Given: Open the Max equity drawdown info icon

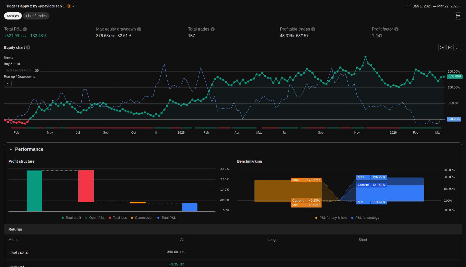Looking at the screenshot, I should tap(139, 29).
